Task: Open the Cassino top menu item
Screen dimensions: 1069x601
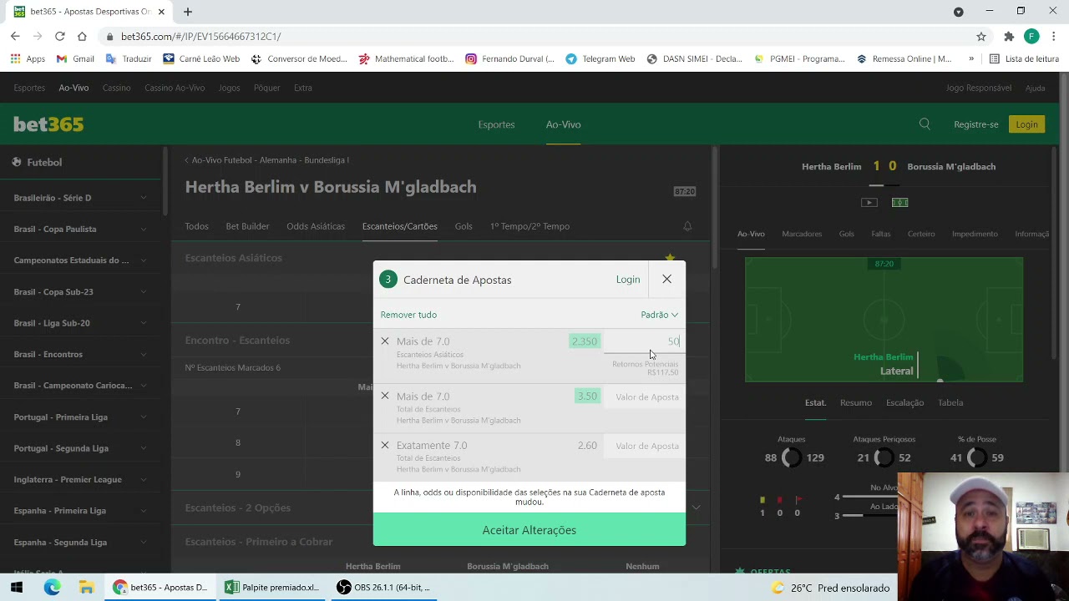Action: tap(116, 88)
